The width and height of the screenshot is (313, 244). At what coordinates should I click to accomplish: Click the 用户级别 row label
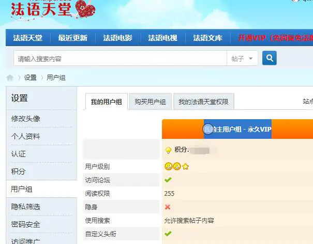coord(97,166)
